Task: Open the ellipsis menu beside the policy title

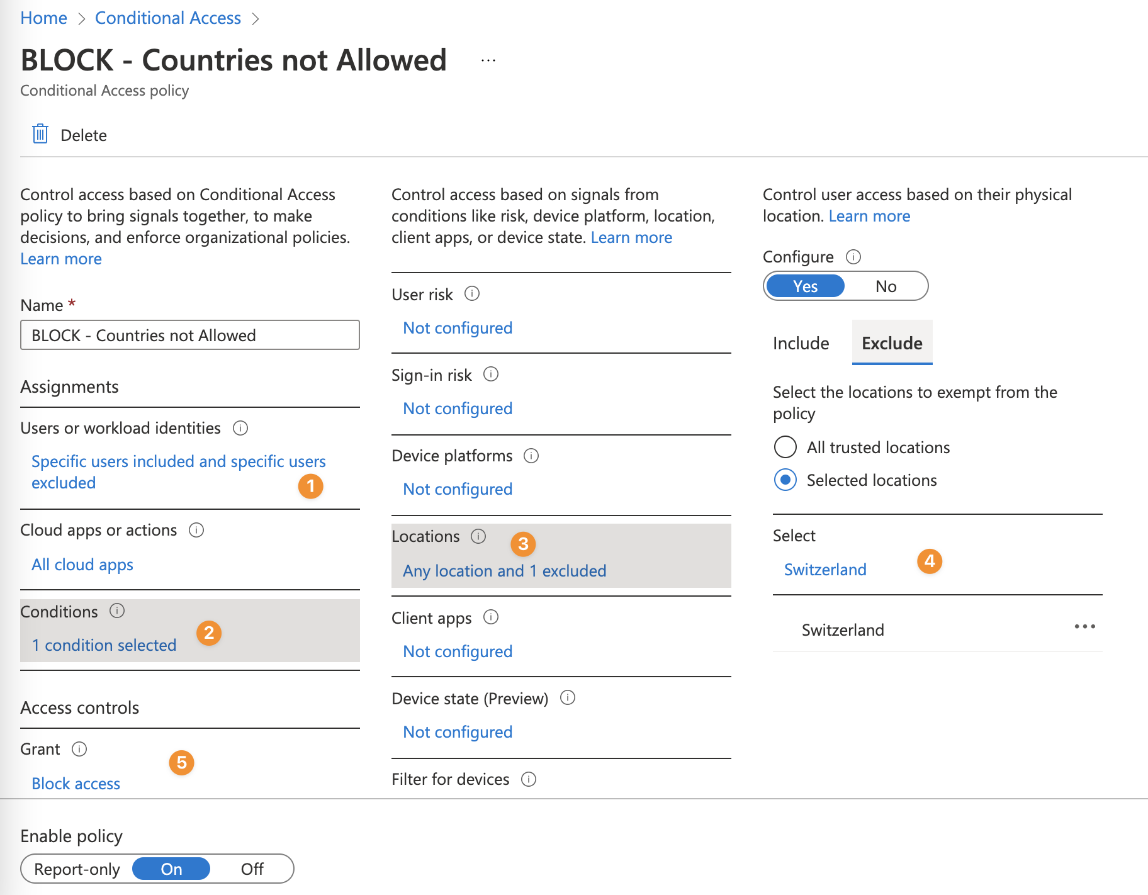Action: [488, 60]
